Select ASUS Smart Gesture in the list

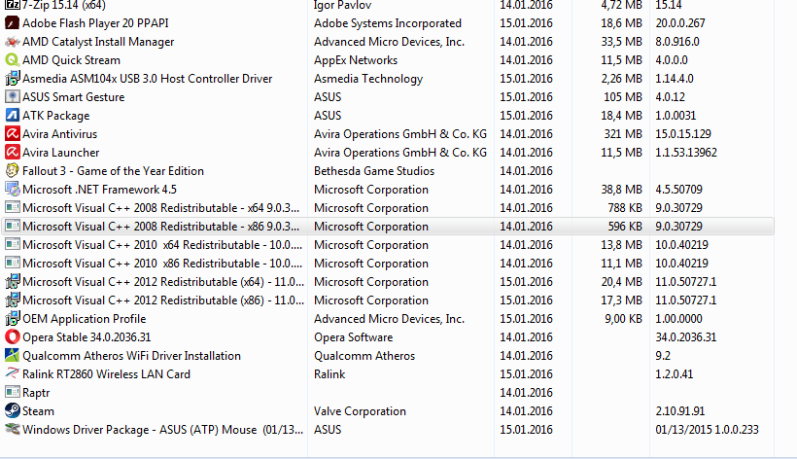click(73, 97)
